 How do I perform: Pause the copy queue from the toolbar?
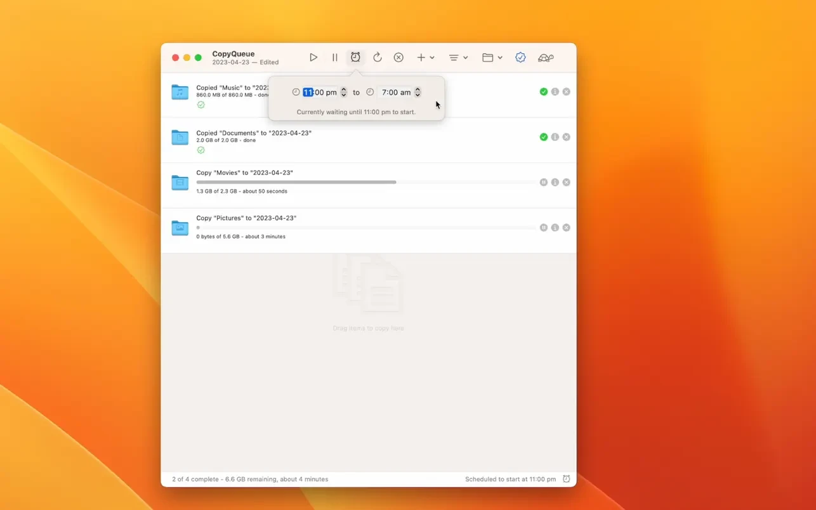[334, 58]
